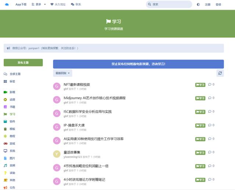
Task: Click the 学习 tag on ISC数据科学 row
Action: pos(200,112)
